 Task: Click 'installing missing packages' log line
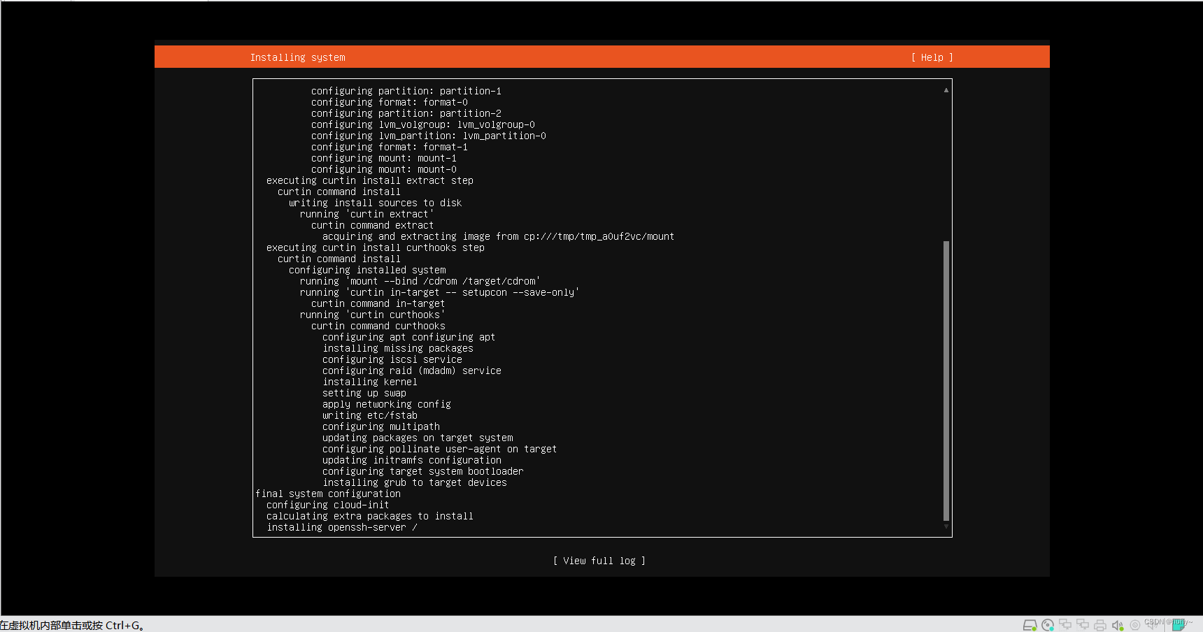397,348
